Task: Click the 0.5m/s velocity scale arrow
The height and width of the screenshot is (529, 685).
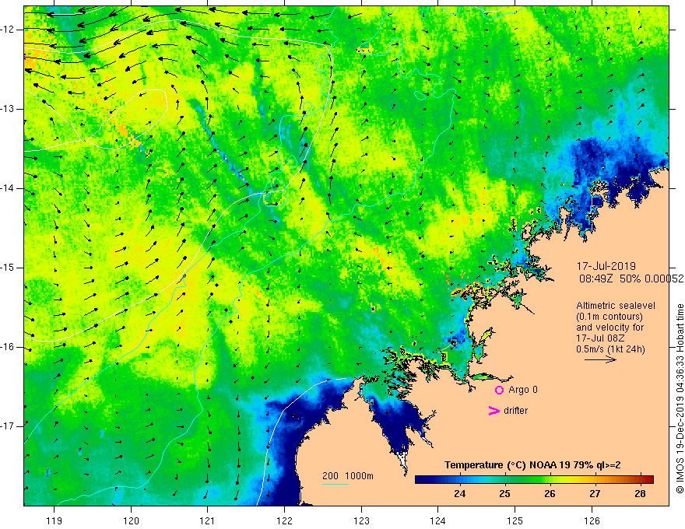Action: [600, 359]
